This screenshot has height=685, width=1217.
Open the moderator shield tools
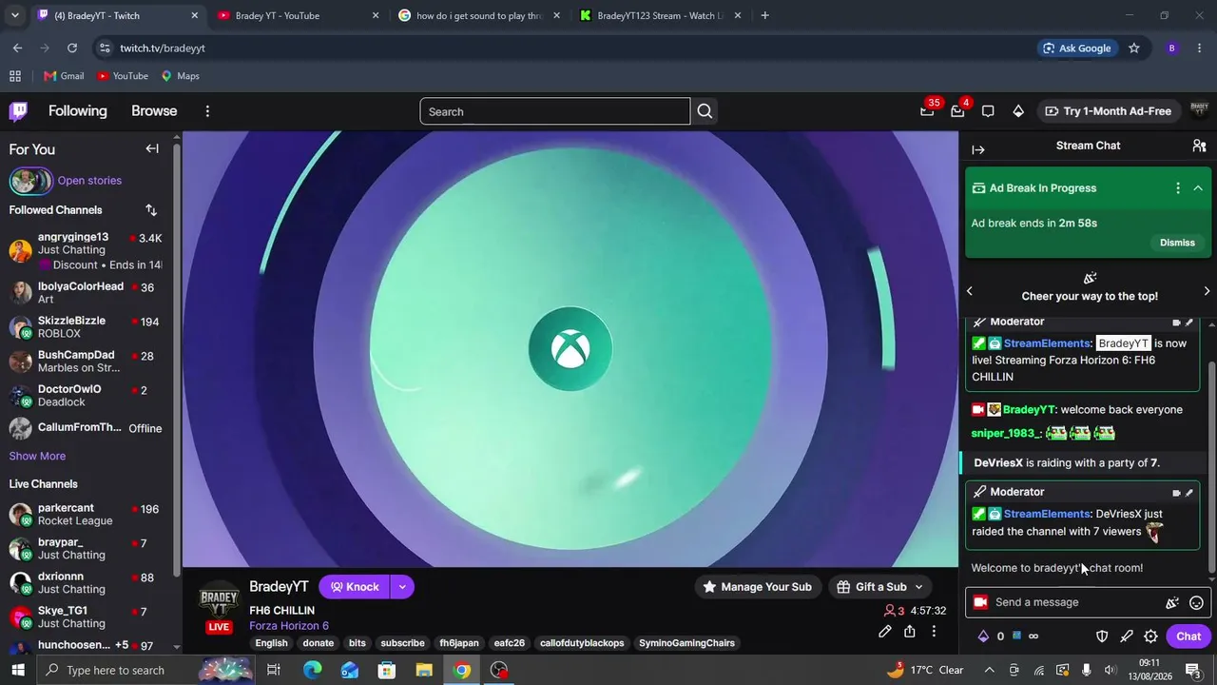(x=1102, y=636)
